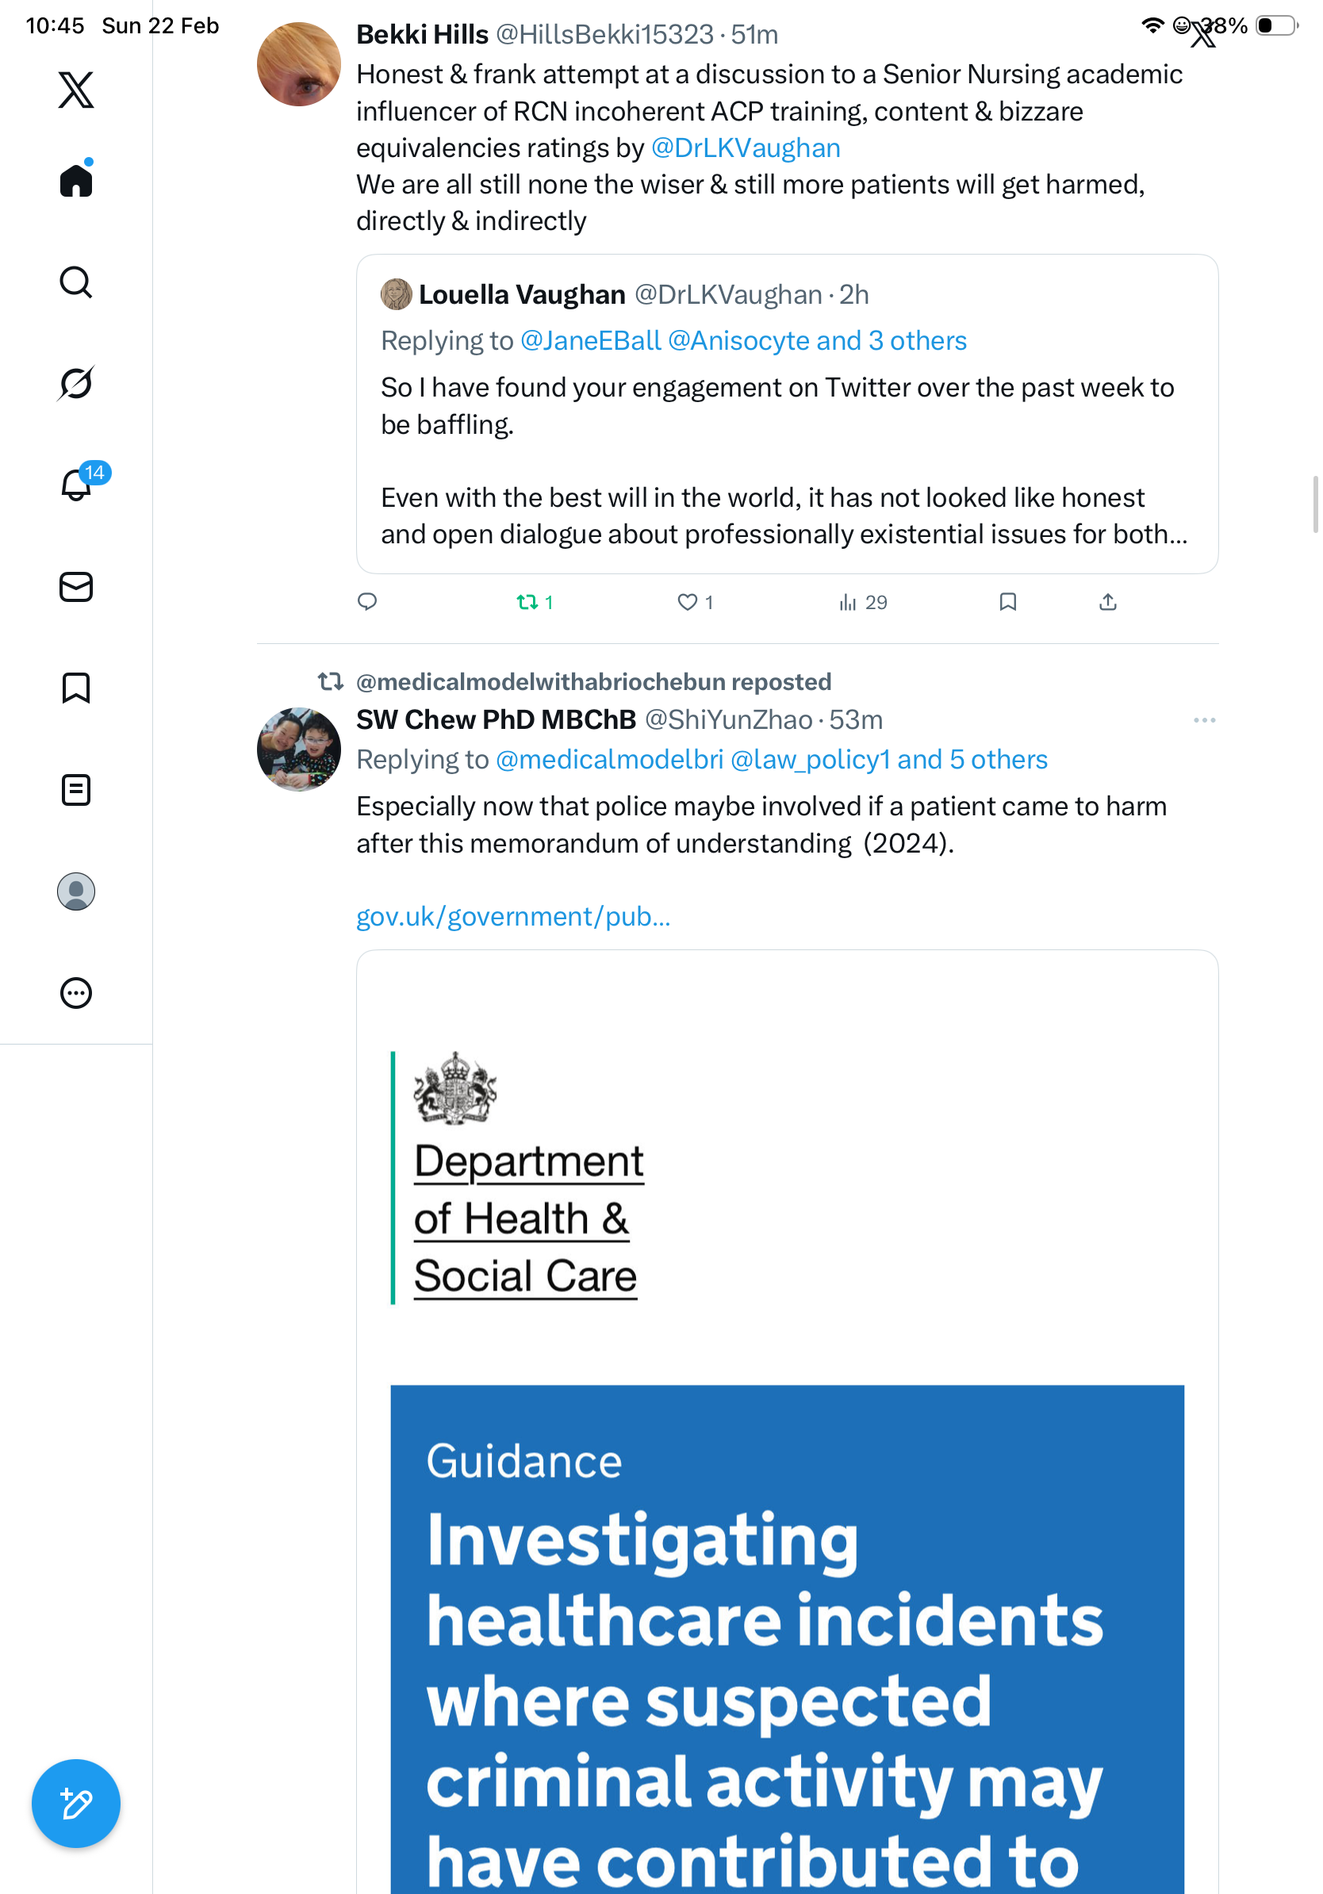Open Bekki Hills profile picture
This screenshot has width=1323, height=1894.
tap(298, 64)
